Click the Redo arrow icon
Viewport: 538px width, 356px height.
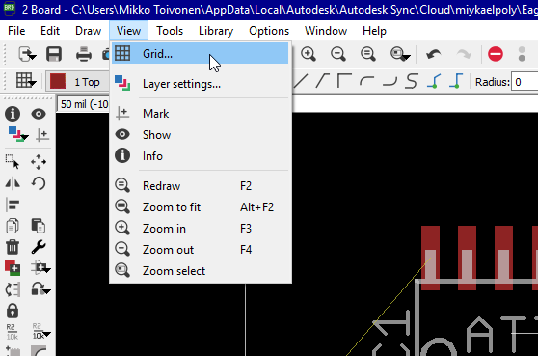(464, 54)
